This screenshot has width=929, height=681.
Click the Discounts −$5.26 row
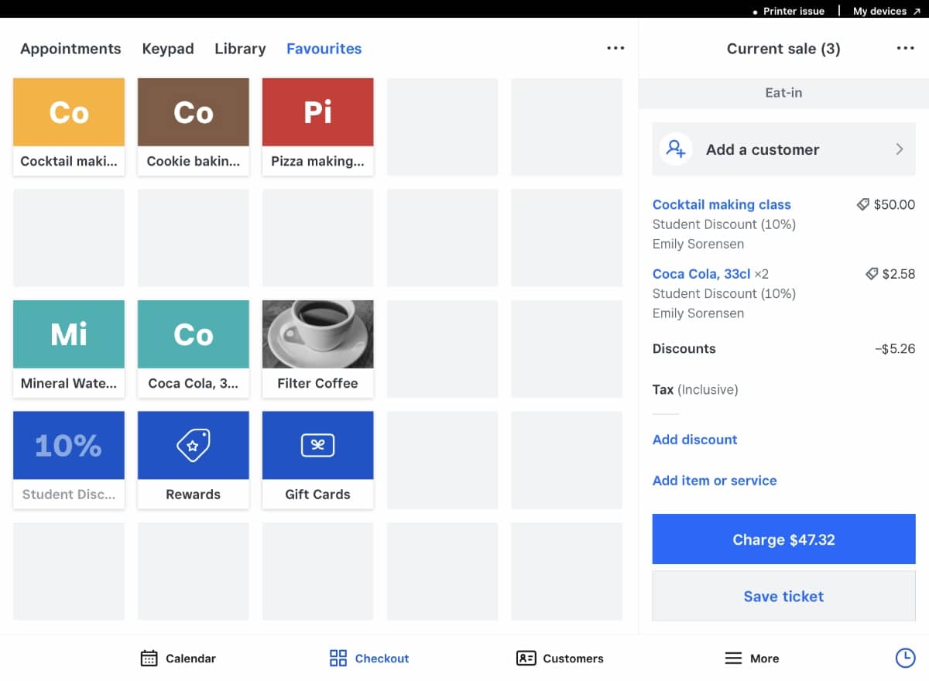pyautogui.click(x=783, y=348)
